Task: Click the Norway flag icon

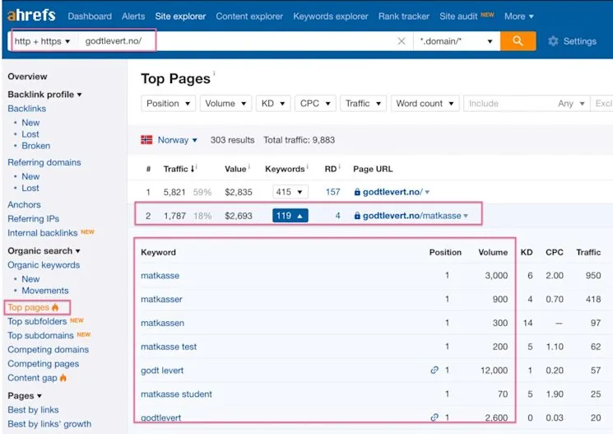Action: point(146,140)
